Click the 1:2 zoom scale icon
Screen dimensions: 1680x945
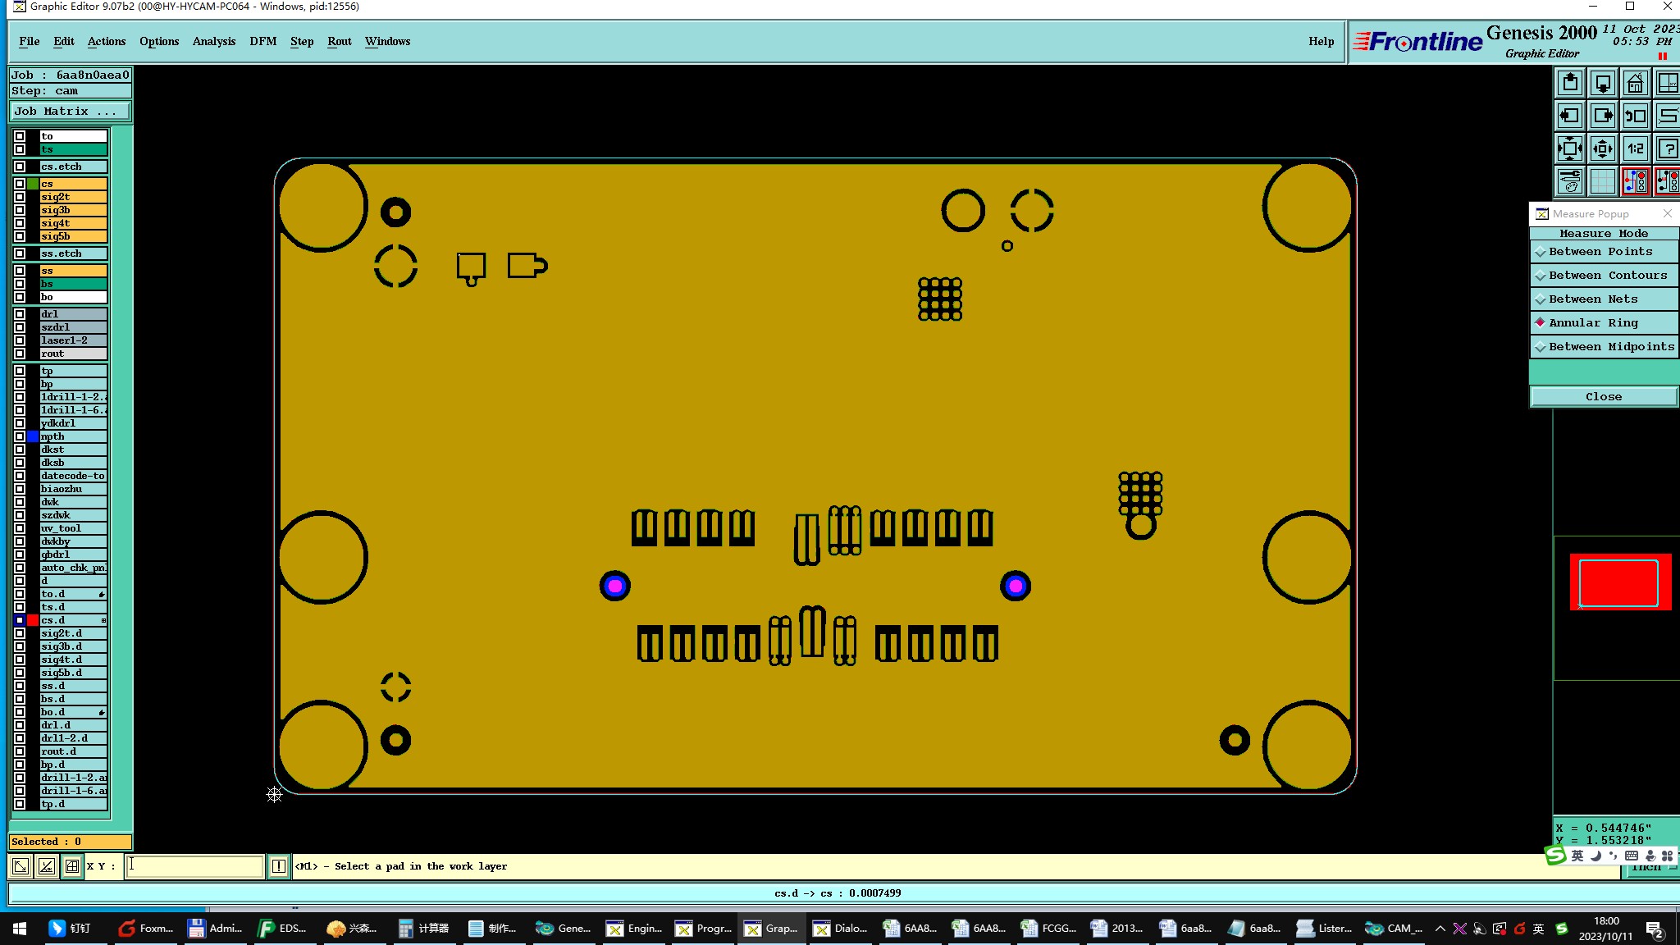[x=1635, y=148]
